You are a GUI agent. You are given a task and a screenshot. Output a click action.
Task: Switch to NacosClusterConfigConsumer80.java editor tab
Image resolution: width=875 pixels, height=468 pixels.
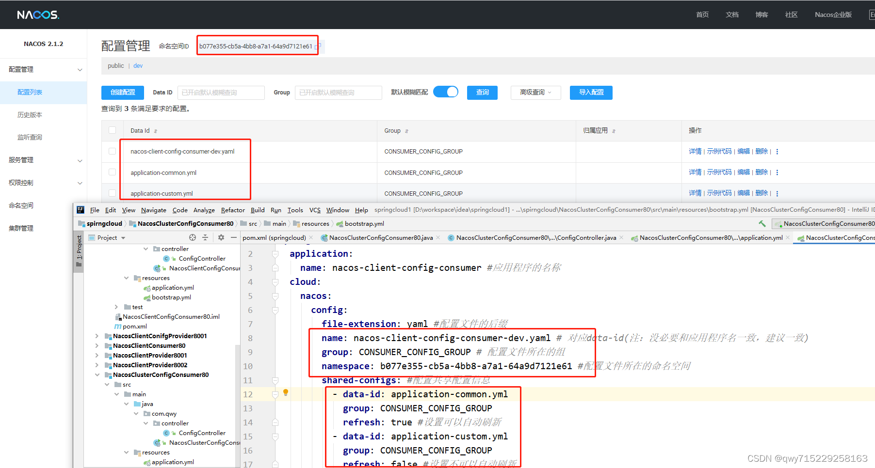[x=381, y=237]
